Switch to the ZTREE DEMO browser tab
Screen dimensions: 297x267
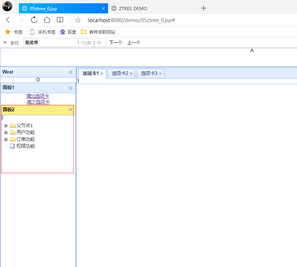(152, 8)
